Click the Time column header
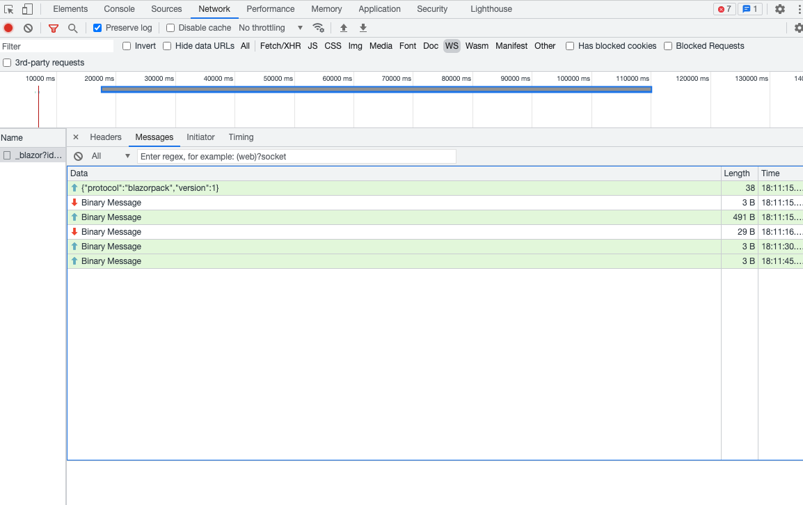This screenshot has width=803, height=505. [781, 173]
